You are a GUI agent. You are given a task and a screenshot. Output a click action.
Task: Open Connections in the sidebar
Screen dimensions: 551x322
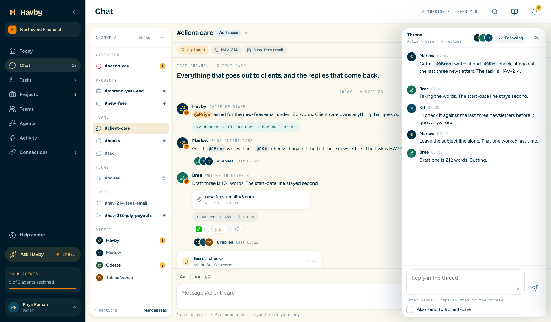pos(43,152)
